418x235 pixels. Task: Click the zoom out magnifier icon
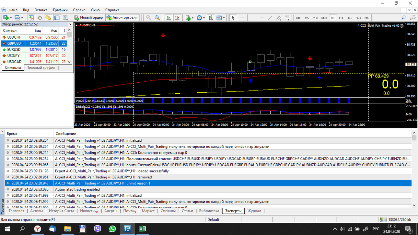[157, 18]
